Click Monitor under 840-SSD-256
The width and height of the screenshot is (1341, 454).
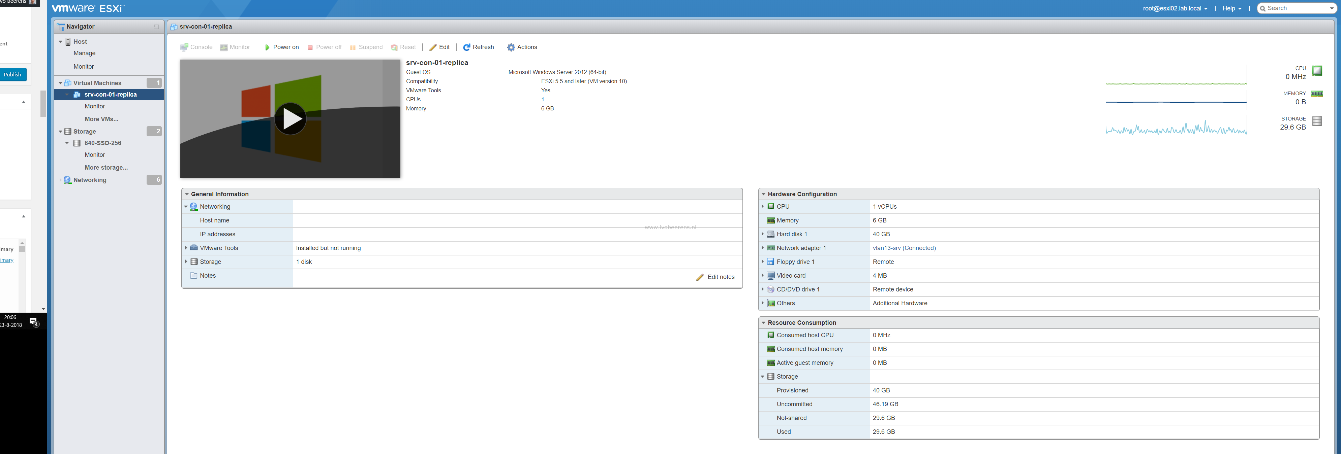[95, 155]
